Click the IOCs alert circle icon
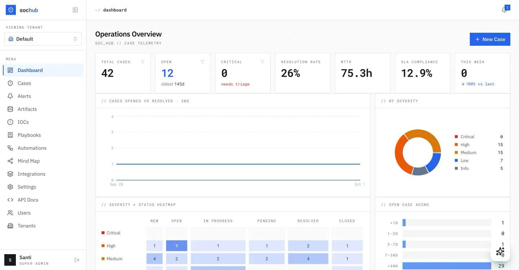The image size is (519, 270). (x=10, y=122)
